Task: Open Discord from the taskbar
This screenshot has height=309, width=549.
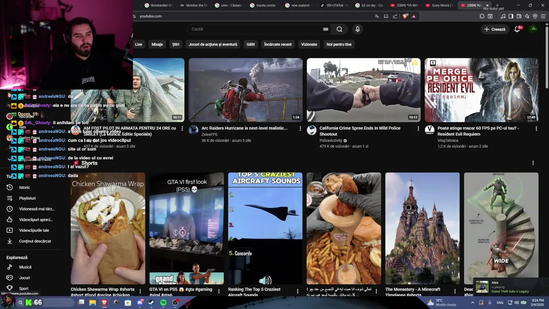Action: coord(140,303)
